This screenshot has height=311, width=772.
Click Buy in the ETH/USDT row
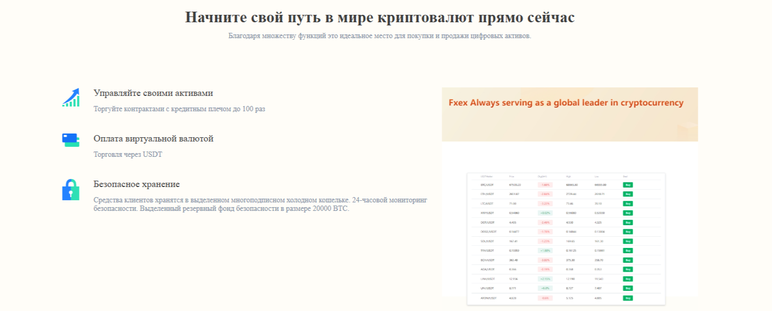628,194
